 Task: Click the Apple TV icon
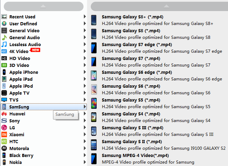click(x=4, y=93)
